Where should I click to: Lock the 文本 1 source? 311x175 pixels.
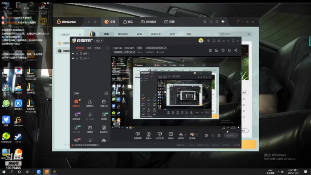click(x=77, y=58)
